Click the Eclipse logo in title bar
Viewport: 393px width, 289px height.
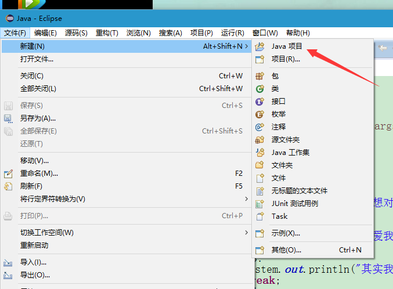(10, 19)
